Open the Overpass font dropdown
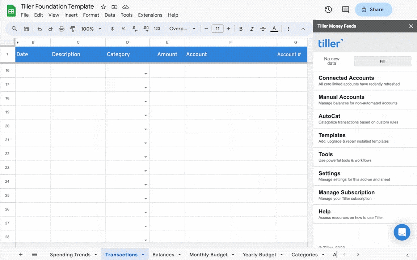Screen dimensions: 417x260 tap(182, 29)
